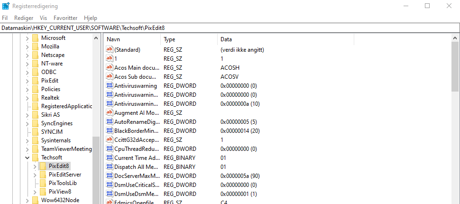Select the ODBC folder icon
Image resolution: width=460 pixels, height=204 pixels.
35,72
